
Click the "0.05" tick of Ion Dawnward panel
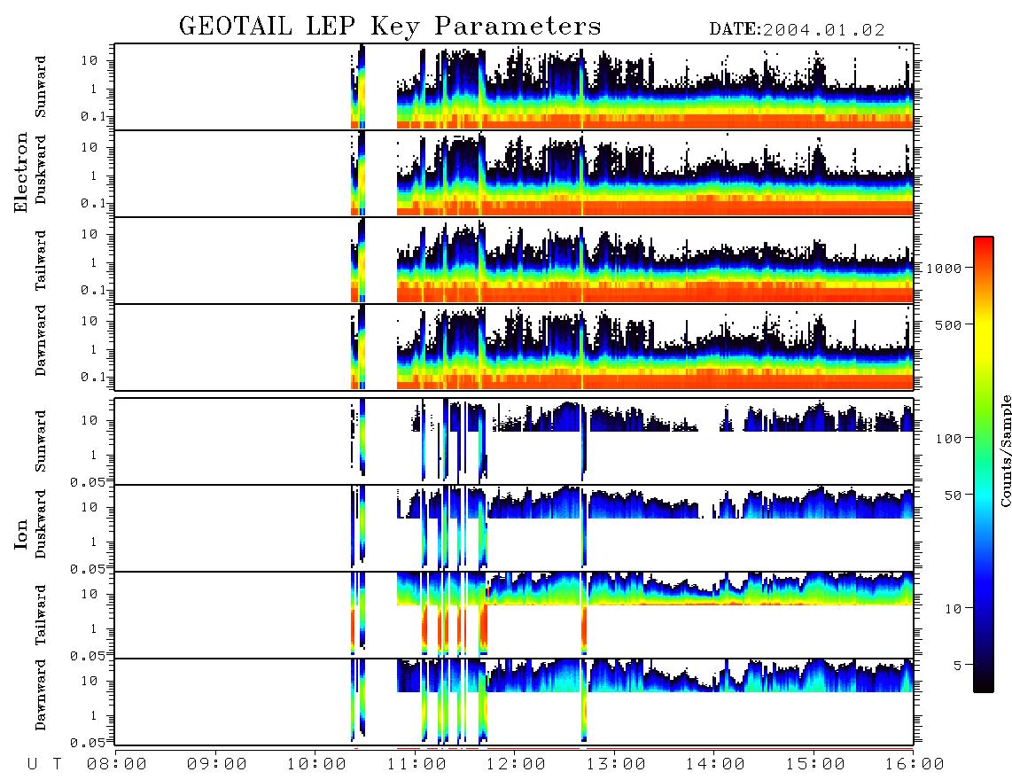click(x=88, y=743)
